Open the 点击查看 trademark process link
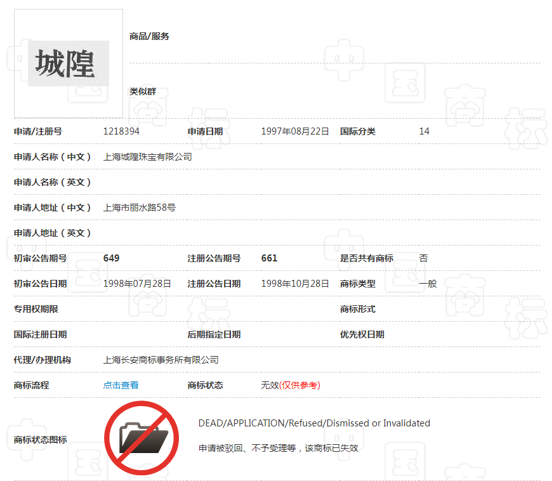 pyautogui.click(x=121, y=385)
